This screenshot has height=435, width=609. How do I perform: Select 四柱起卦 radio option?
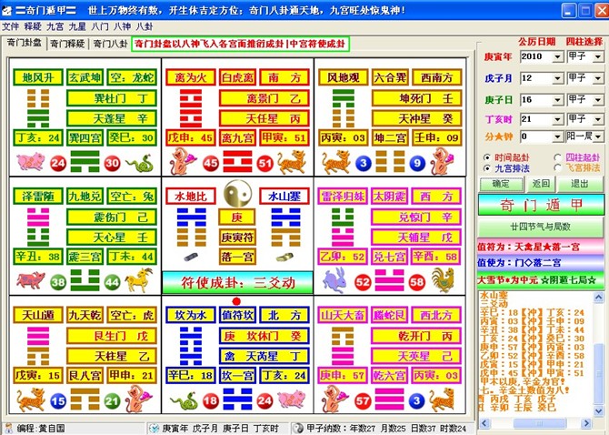click(558, 157)
